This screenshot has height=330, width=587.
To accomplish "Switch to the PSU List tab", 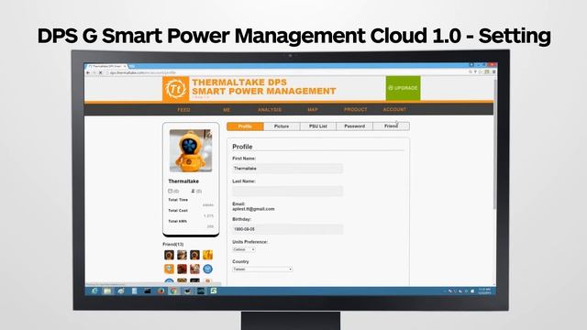I will [x=318, y=126].
